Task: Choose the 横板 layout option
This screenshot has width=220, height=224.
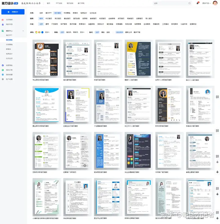Action: (x=103, y=32)
